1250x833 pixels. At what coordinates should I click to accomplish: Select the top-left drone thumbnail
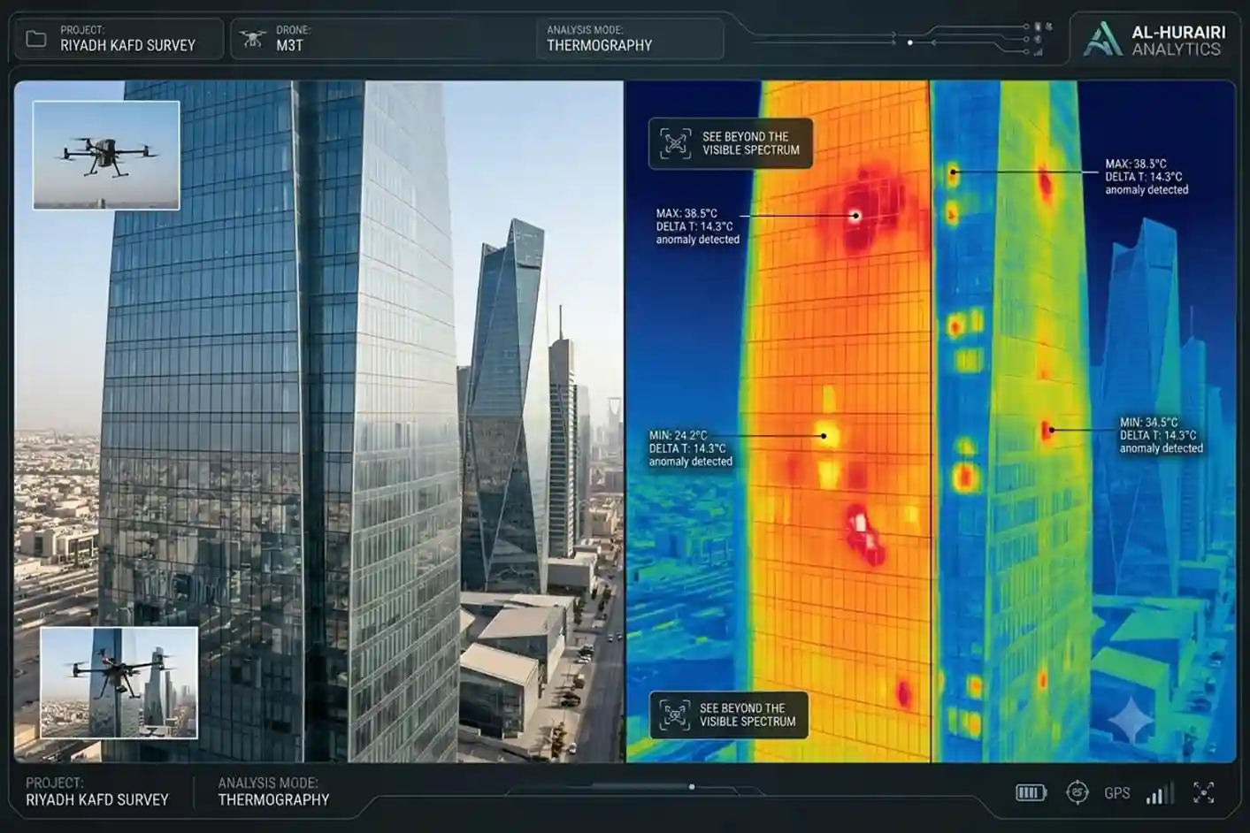(106, 155)
